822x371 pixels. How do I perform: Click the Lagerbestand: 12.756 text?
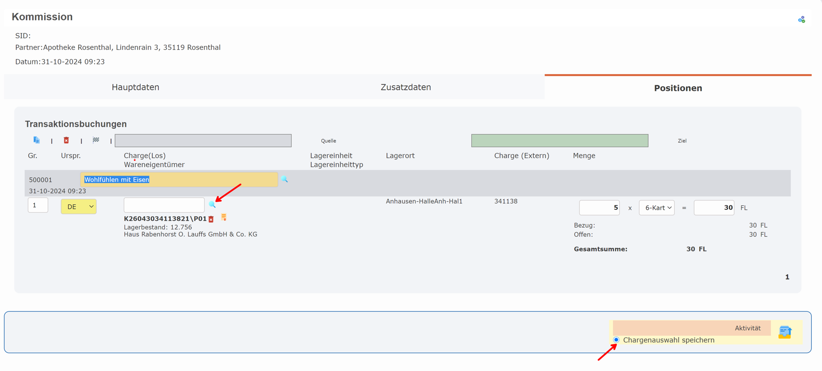coord(158,227)
